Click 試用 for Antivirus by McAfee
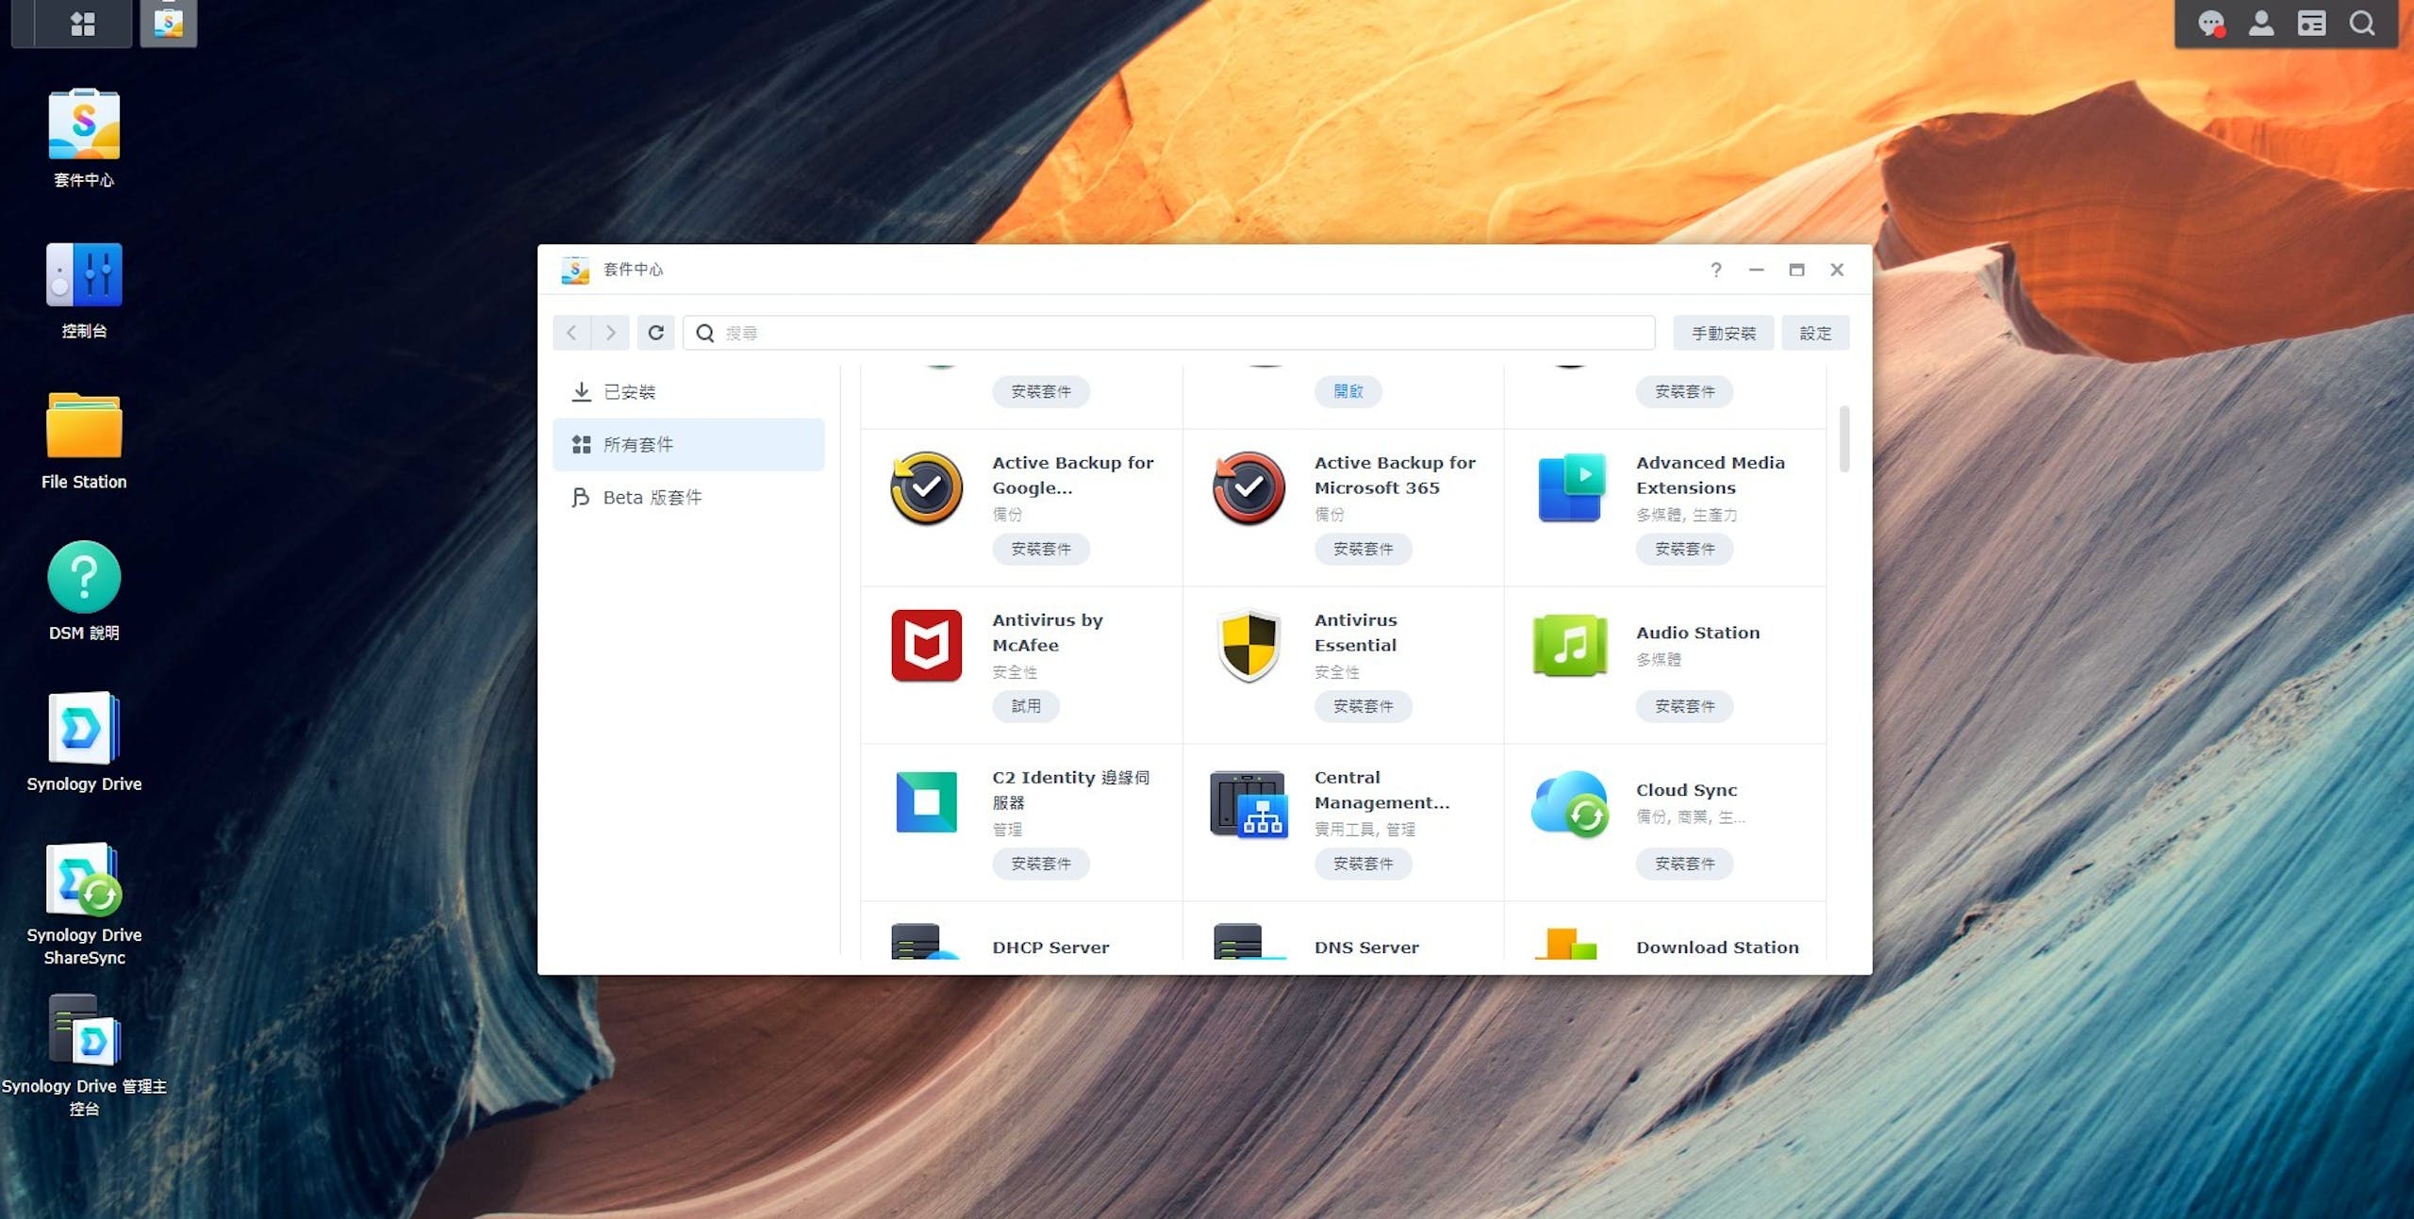The width and height of the screenshot is (2414, 1219). tap(1026, 706)
